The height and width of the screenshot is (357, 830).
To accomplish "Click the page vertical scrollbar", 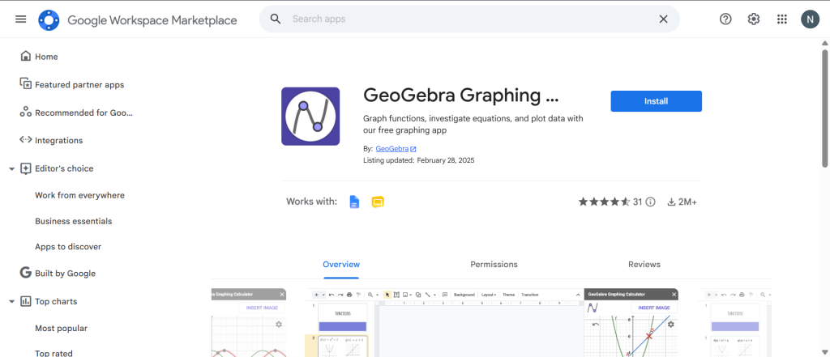I will pyautogui.click(x=824, y=108).
